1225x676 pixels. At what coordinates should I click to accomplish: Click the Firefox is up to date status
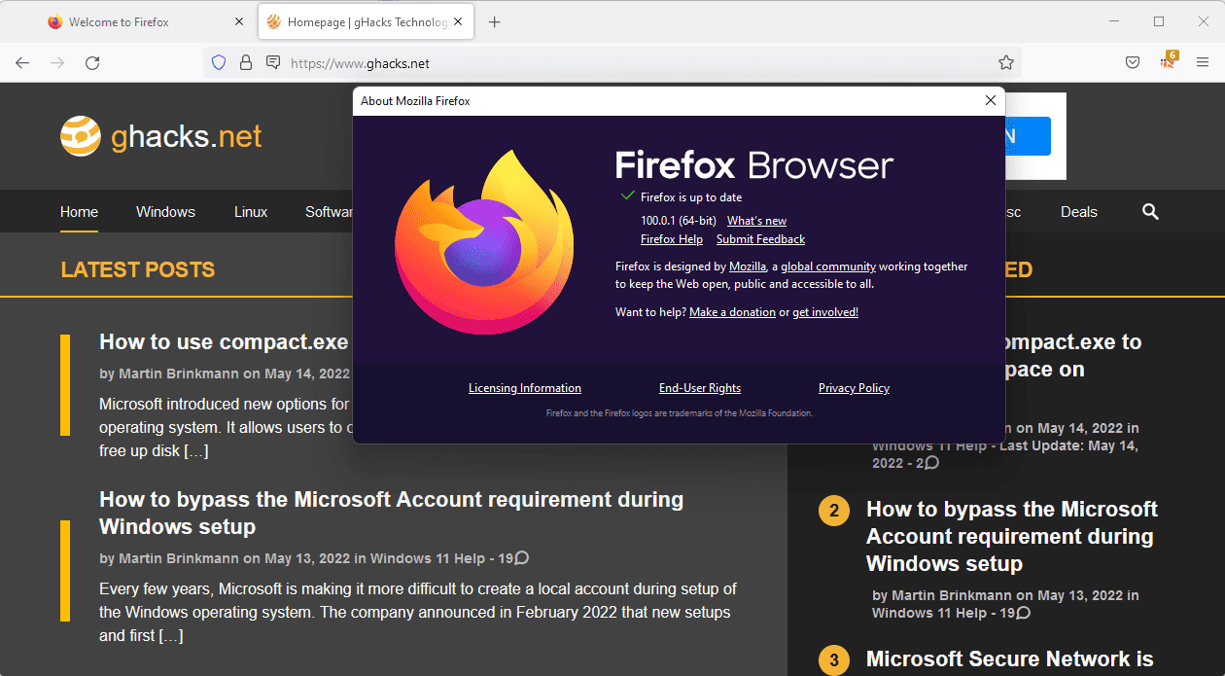pyautogui.click(x=690, y=197)
